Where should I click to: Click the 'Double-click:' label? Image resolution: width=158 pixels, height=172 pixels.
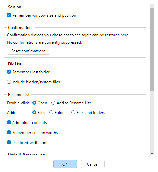pyautogui.click(x=18, y=103)
